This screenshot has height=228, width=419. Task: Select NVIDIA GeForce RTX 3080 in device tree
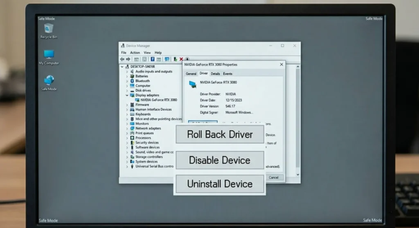coord(159,100)
